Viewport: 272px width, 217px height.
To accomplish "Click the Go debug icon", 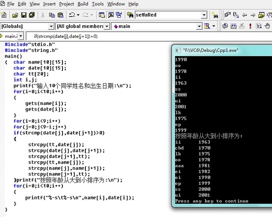I will point(258,26).
